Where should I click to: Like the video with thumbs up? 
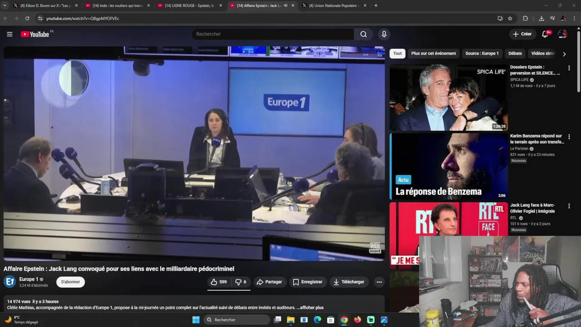tap(218, 282)
